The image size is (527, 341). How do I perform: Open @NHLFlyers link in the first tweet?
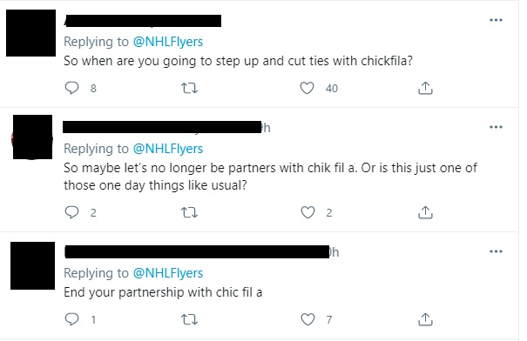pos(168,42)
